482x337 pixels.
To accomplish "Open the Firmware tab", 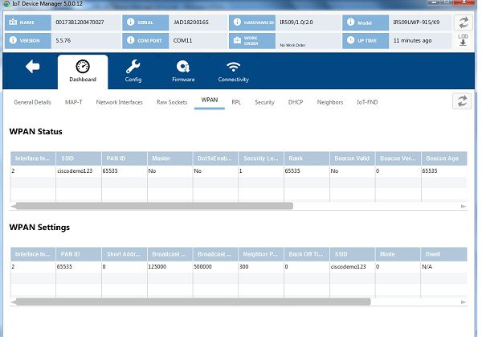I will pos(183,71).
